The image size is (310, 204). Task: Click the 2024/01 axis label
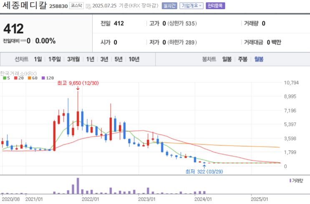click(203, 199)
